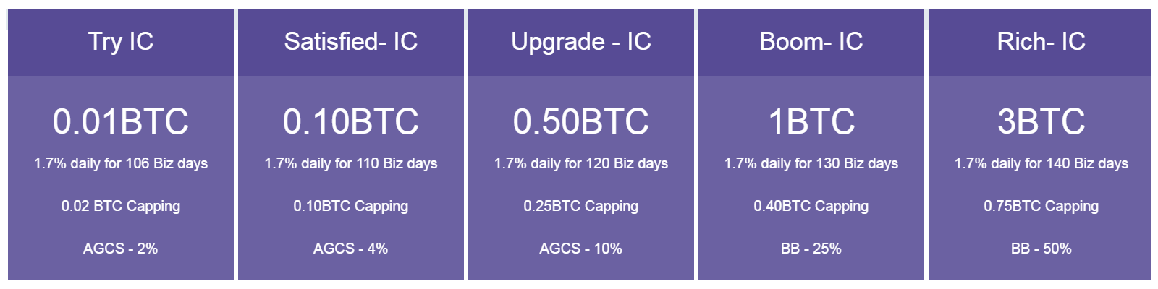The width and height of the screenshot is (1158, 289).
Task: Pick the 3BTC price amount
Action: [1041, 121]
